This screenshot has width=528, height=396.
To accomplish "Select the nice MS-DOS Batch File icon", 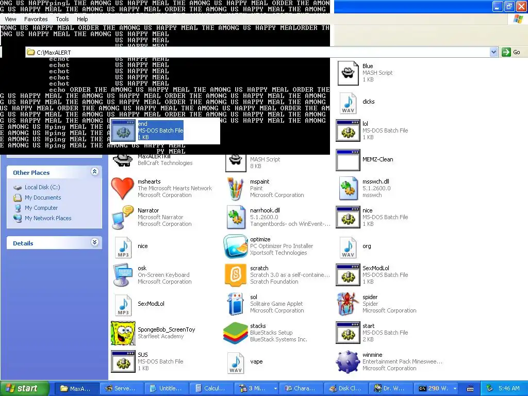I will click(348, 217).
